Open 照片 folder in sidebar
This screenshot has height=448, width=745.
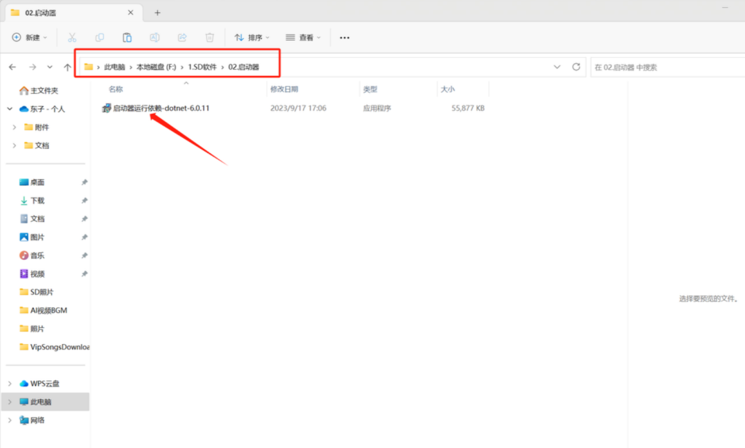[37, 328]
